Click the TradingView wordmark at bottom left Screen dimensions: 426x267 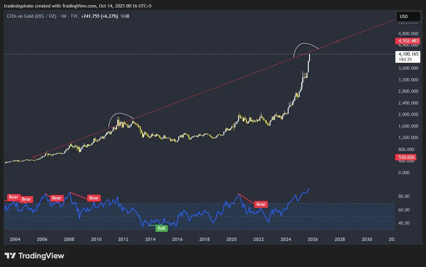(x=41, y=256)
